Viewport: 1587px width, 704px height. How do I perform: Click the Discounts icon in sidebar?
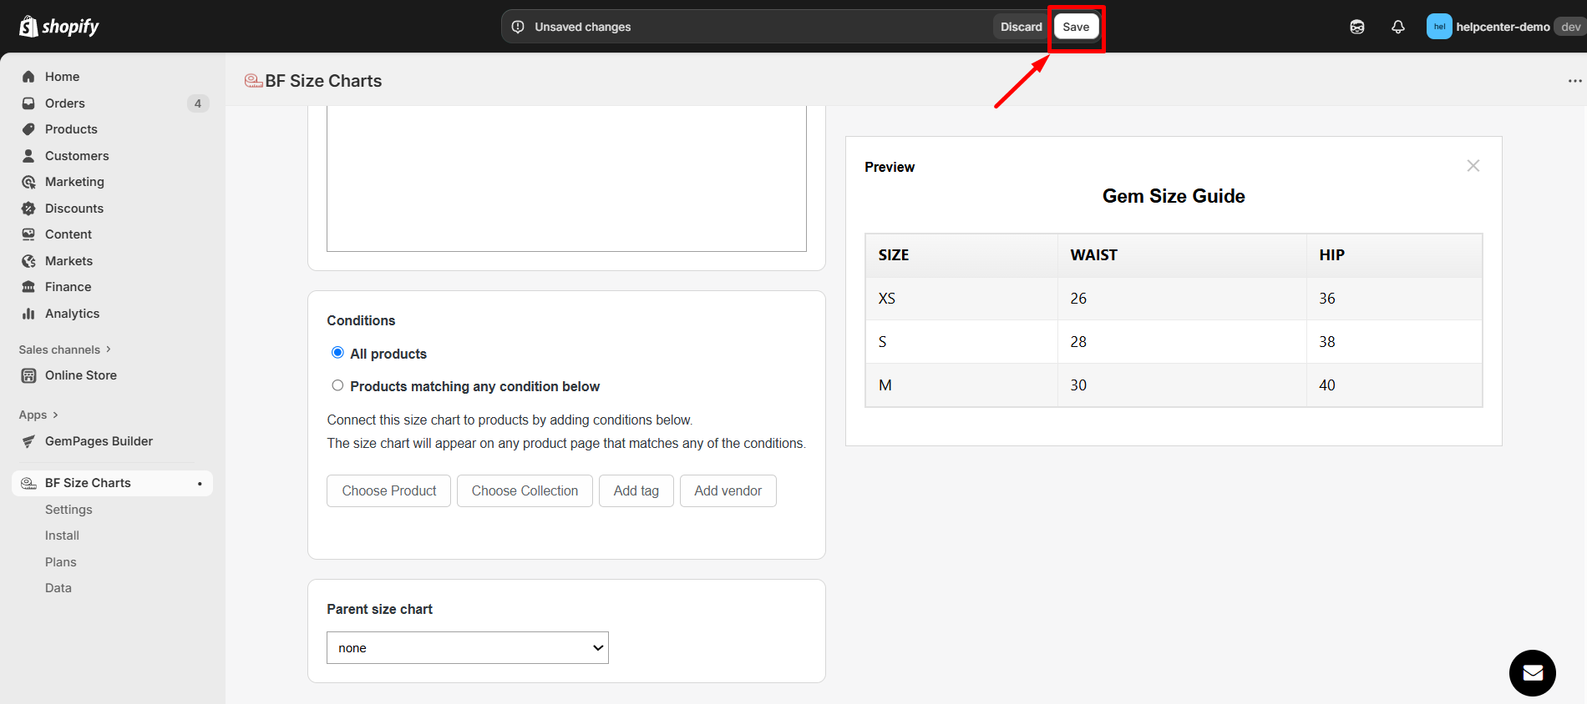click(x=28, y=209)
